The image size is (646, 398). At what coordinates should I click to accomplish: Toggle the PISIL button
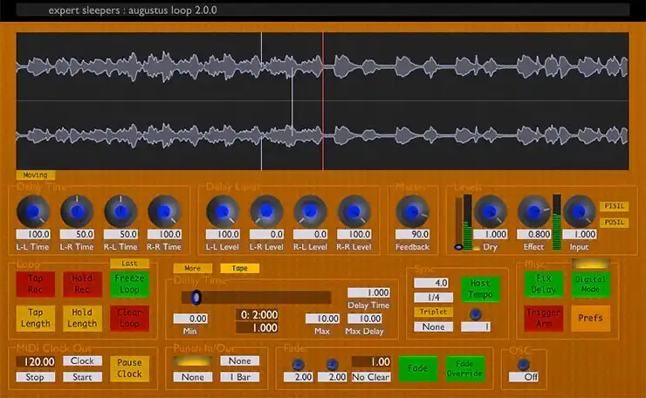coord(614,206)
